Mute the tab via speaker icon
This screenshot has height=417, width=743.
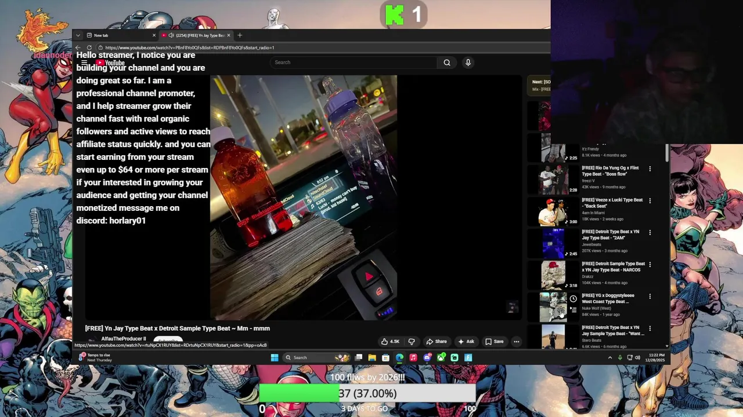pyautogui.click(x=171, y=35)
